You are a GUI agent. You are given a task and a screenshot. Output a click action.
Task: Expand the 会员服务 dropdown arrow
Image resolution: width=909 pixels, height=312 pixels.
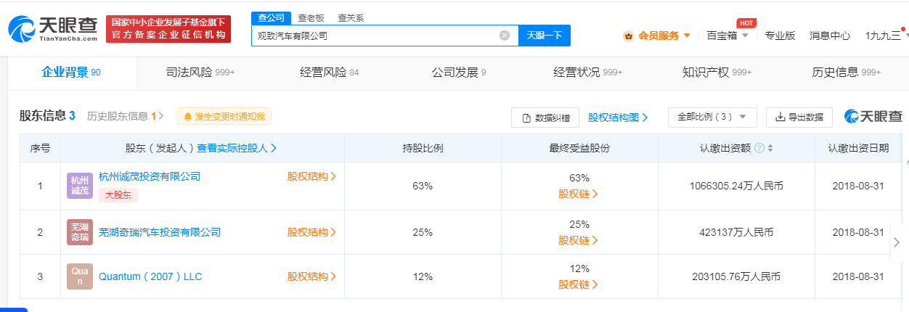687,36
